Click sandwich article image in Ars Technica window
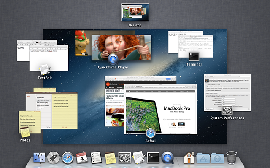Viewport: 270px width, 168px height. 115,115
